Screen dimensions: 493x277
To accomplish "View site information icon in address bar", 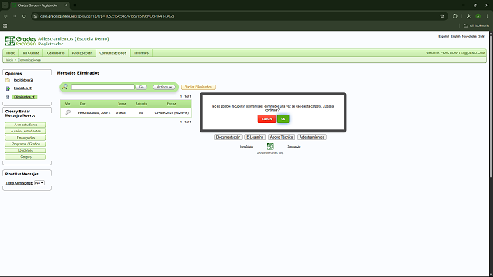I will point(35,16).
